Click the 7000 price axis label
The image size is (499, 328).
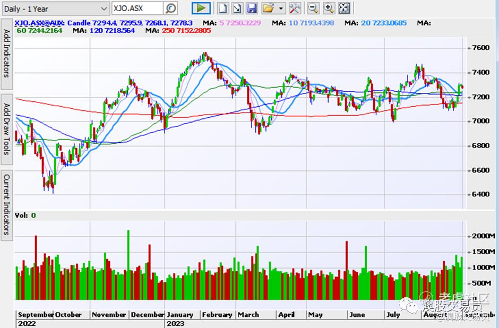(x=480, y=121)
